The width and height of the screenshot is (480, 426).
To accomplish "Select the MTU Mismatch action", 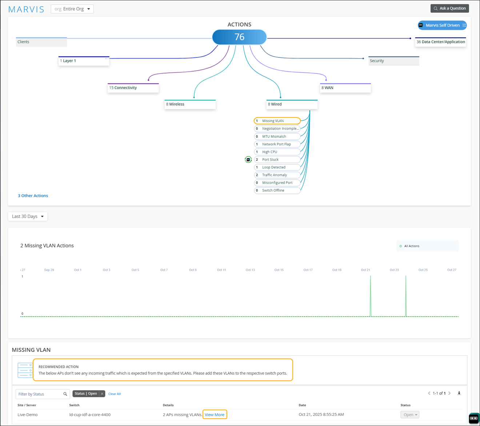I will (277, 136).
